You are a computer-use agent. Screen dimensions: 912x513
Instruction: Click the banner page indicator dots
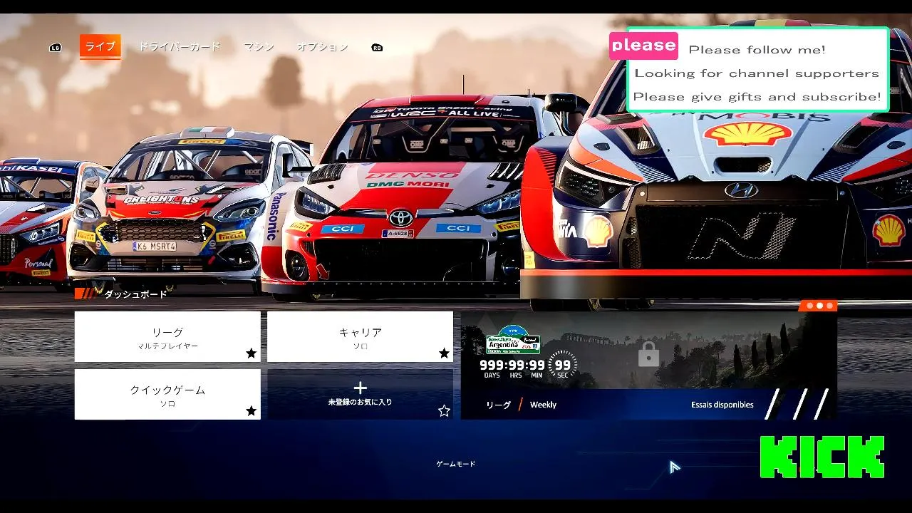tap(819, 306)
